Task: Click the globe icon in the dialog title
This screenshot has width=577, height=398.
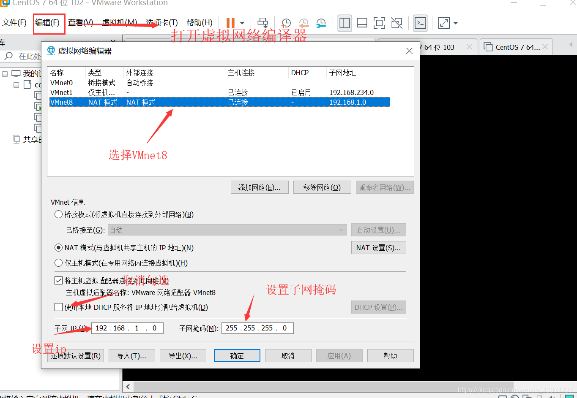Action: point(51,51)
